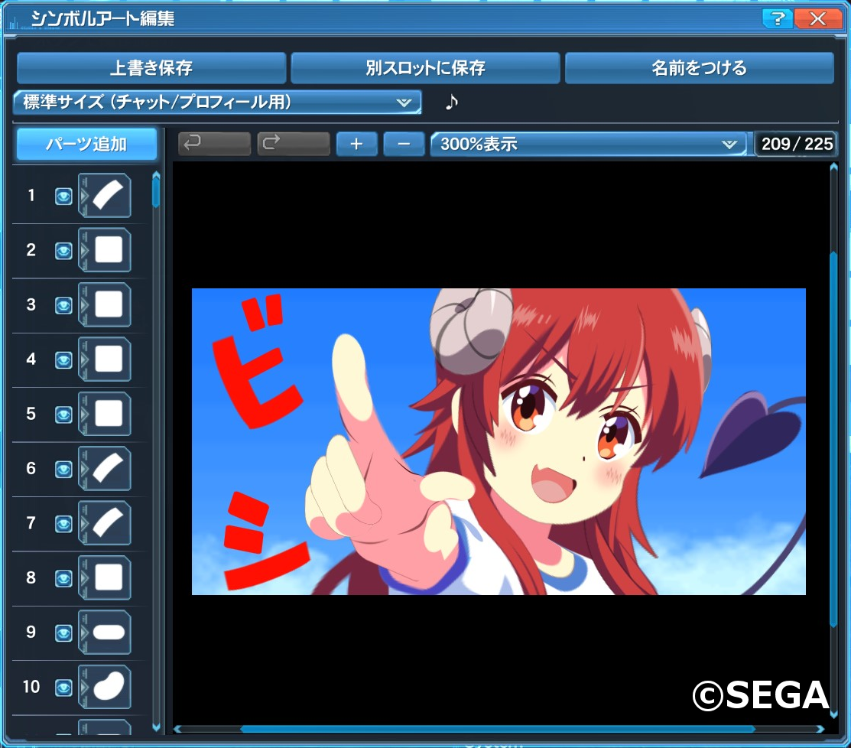Image resolution: width=851 pixels, height=748 pixels.
Task: Click canvas horizontal scrollbar left arrow
Action: (x=177, y=729)
